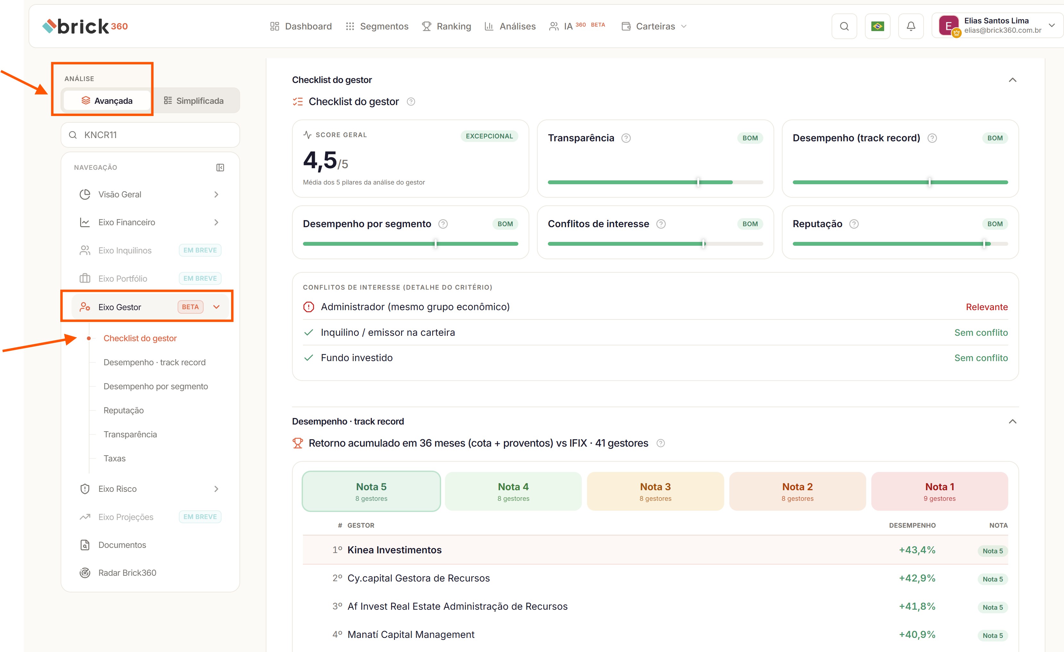Click the trophy icon by Retorno acumulado heading
Screen dimensions: 1064x652
click(x=297, y=443)
